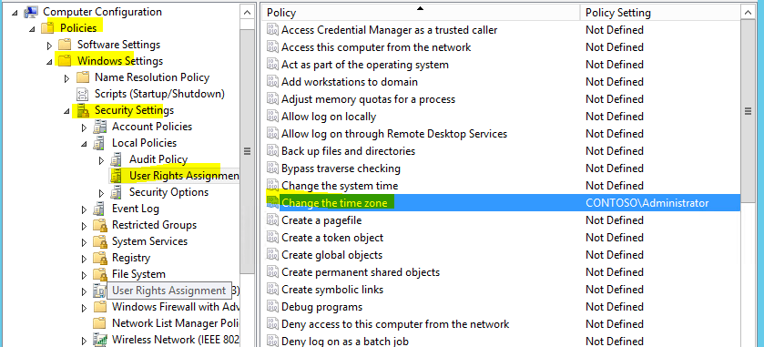Viewport: 764px width, 347px height.
Task: Click the Name Resolution Policy folder icon
Action: click(x=83, y=77)
